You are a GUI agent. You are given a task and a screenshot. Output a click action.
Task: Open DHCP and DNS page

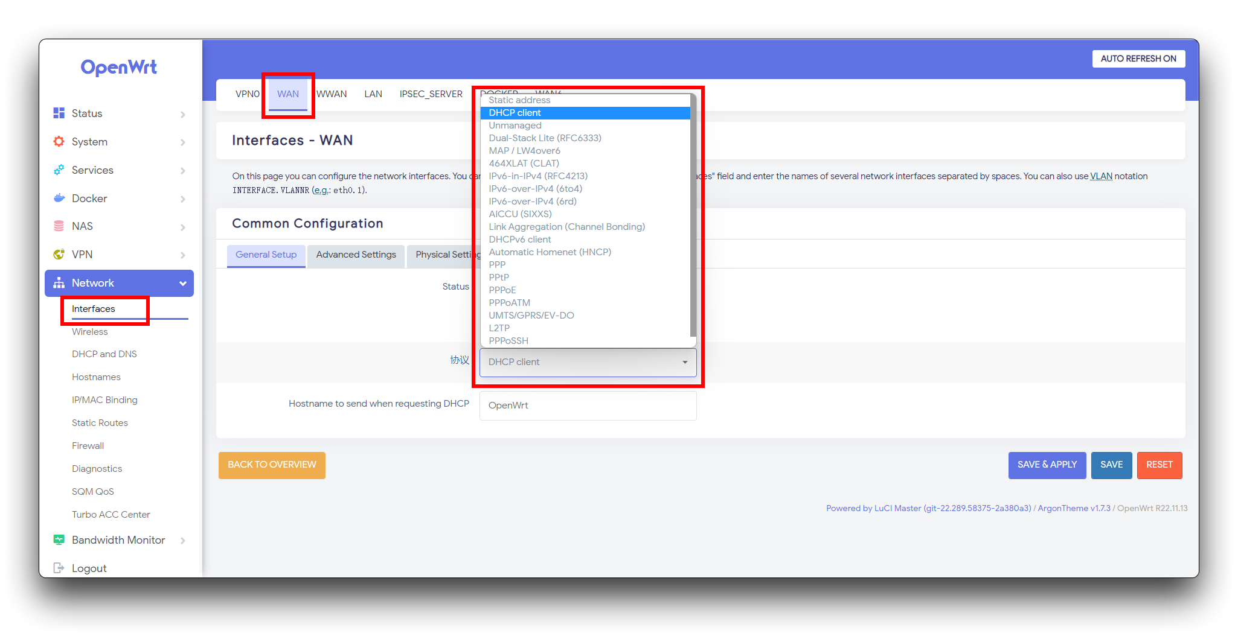(x=104, y=354)
